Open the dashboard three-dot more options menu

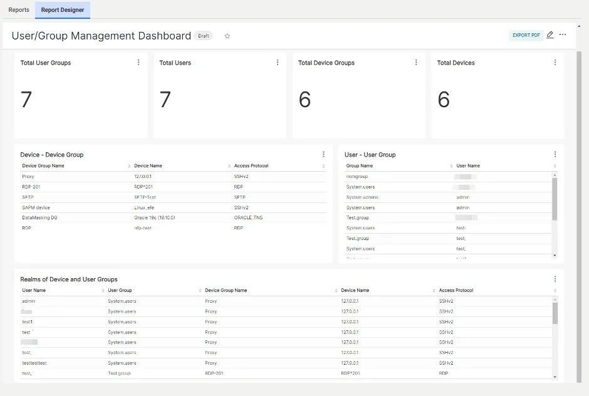pyautogui.click(x=562, y=34)
